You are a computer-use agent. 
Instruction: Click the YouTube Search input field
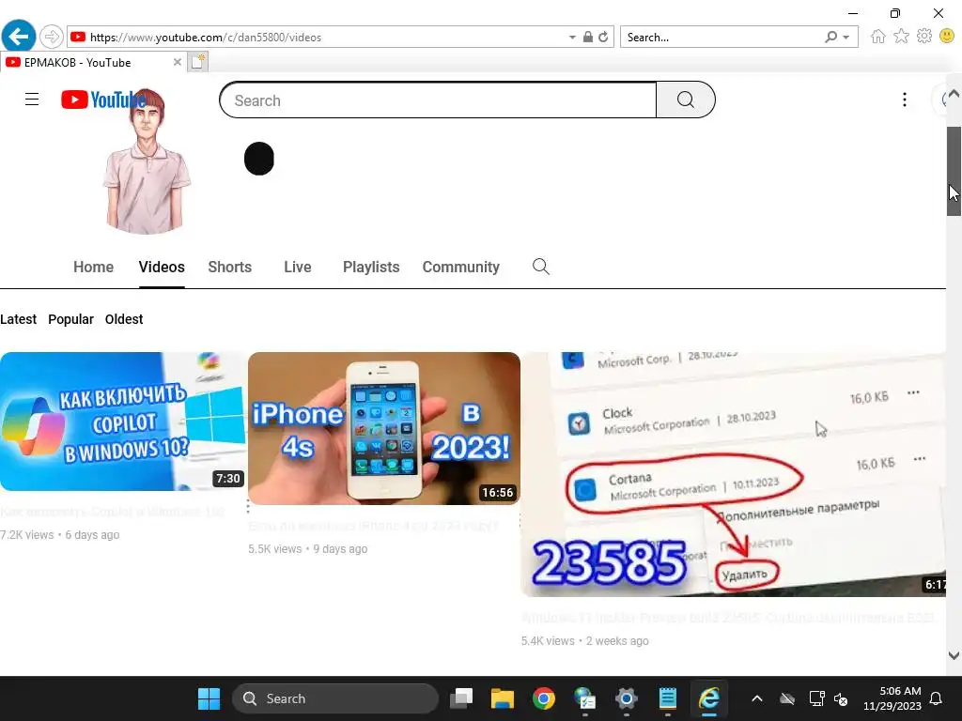click(438, 100)
